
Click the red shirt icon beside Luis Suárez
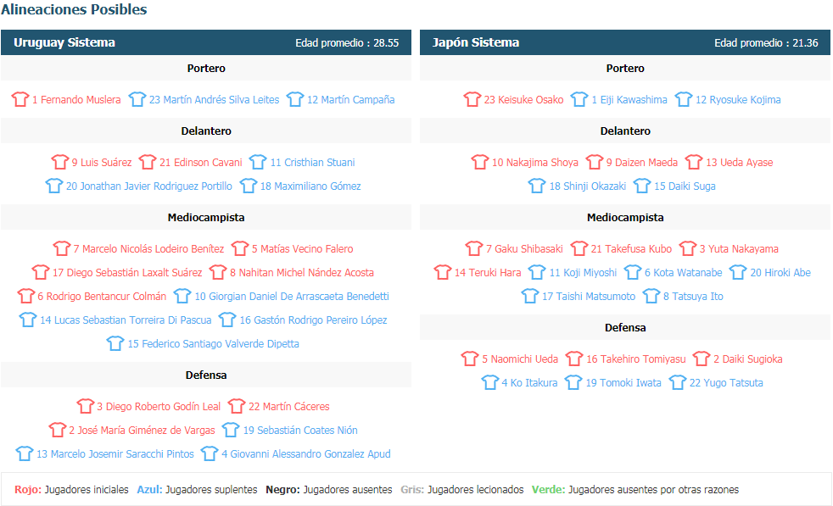tap(60, 162)
